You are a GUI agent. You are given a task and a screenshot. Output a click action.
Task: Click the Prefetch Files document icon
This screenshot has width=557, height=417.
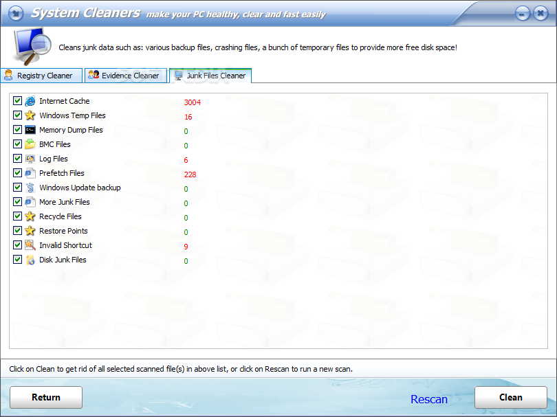point(30,173)
